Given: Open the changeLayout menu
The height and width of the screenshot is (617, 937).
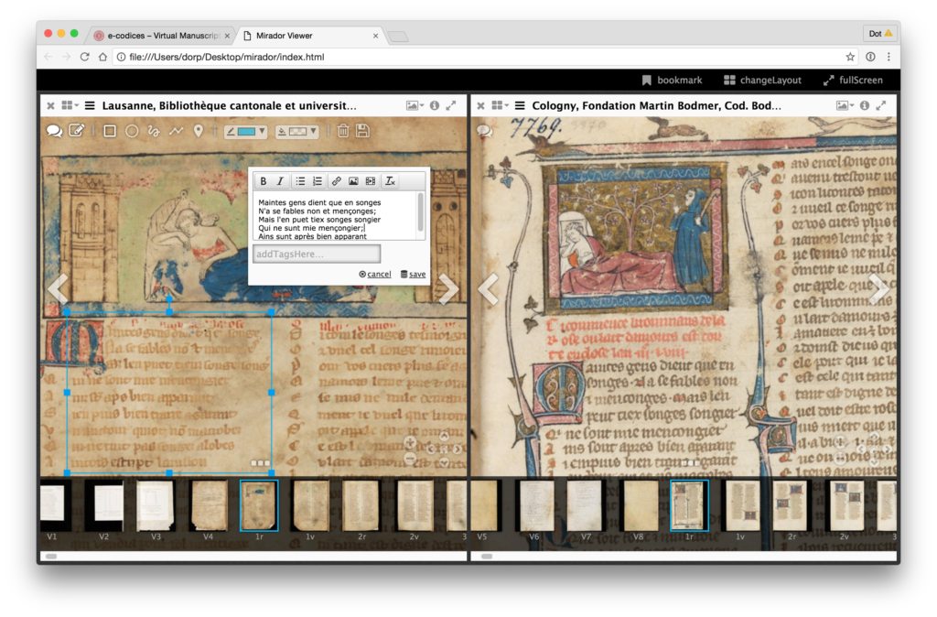Looking at the screenshot, I should coord(762,81).
